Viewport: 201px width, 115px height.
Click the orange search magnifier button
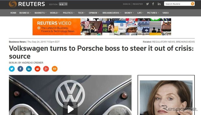click(x=193, y=4)
